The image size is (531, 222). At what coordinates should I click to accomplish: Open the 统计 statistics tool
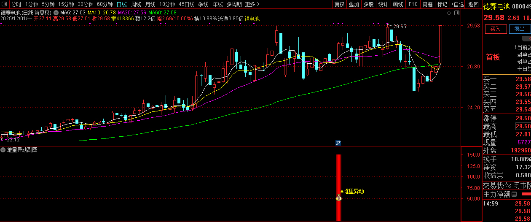pyautogui.click(x=383, y=4)
